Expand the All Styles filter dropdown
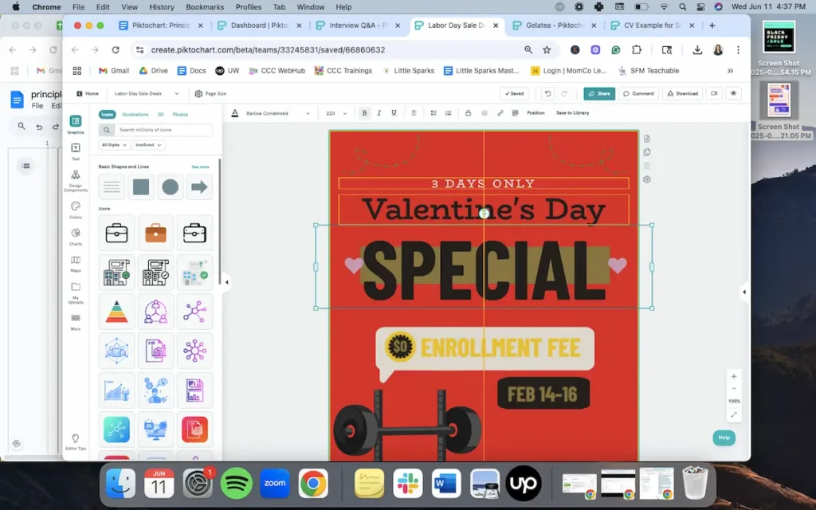The image size is (816, 510). pos(114,145)
